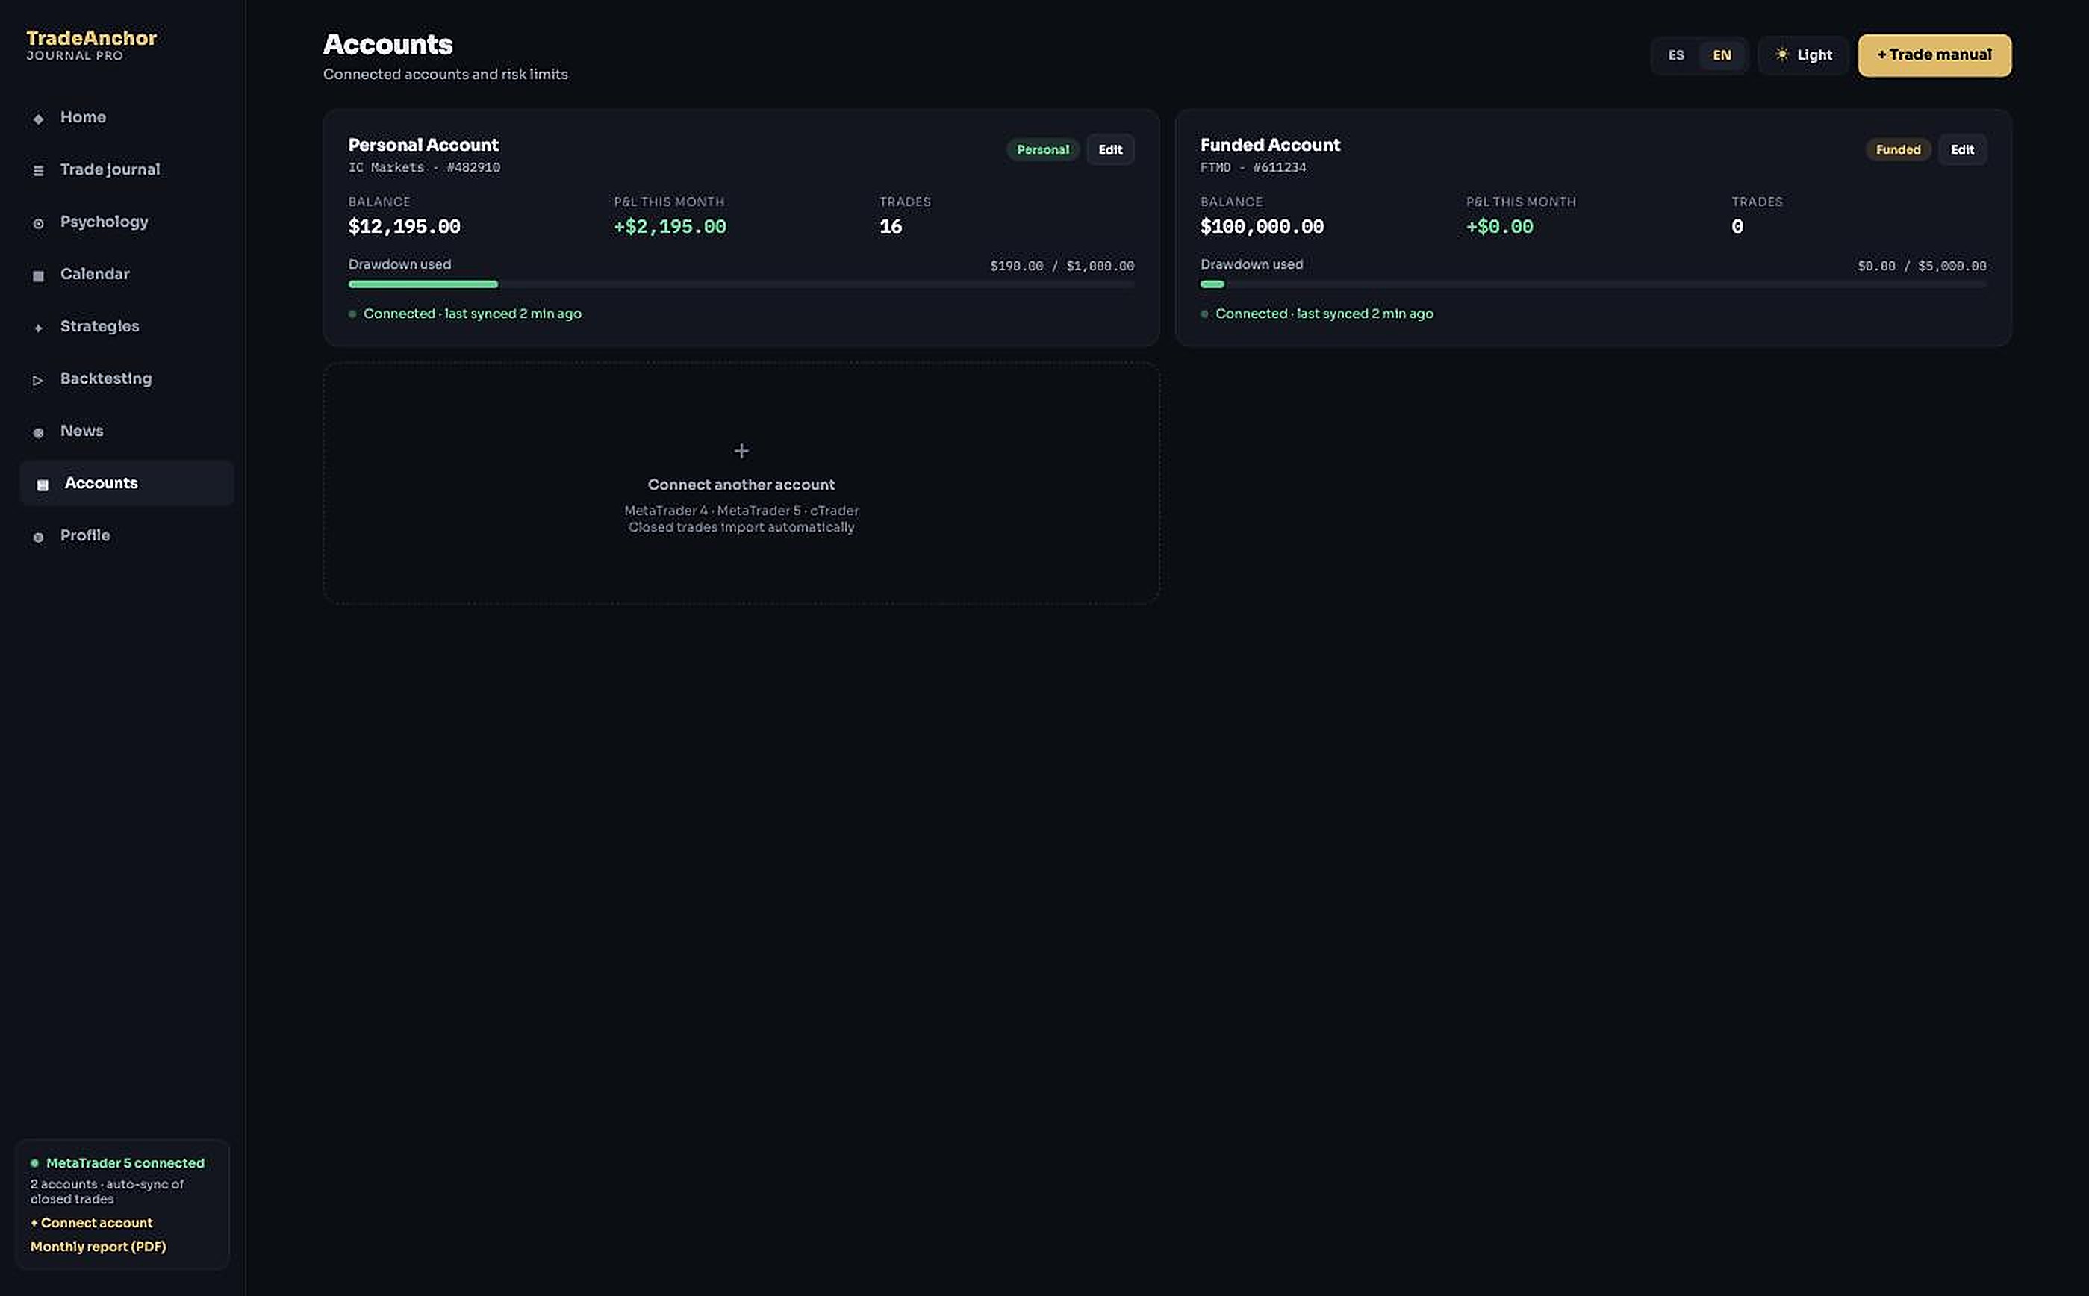Click the + Trade manual button
Screen dimensions: 2089x1296
(x=1934, y=54)
